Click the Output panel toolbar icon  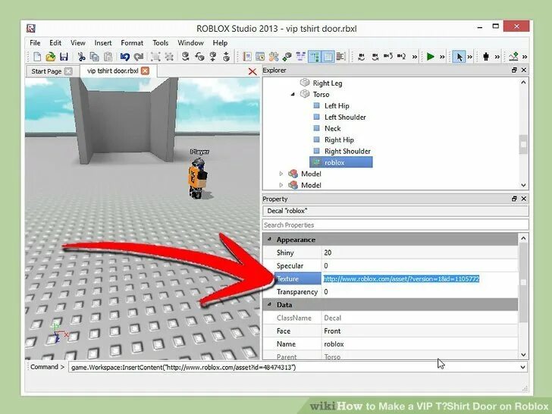340,56
